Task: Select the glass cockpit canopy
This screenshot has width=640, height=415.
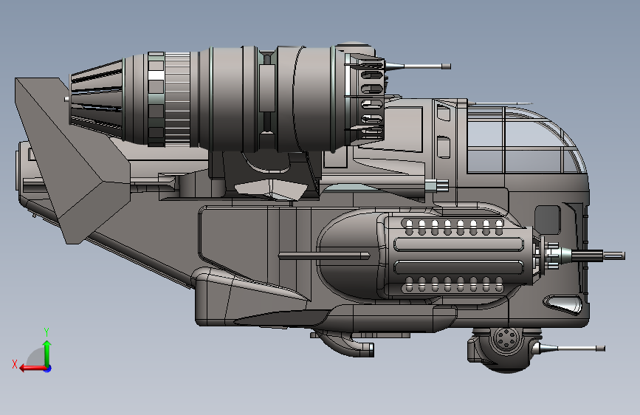Action: click(526, 139)
